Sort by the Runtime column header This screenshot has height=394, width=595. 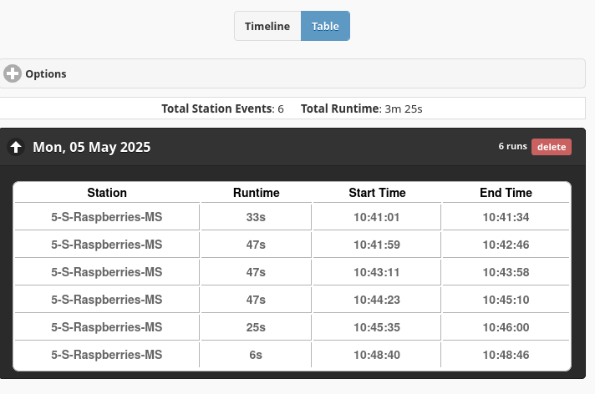(257, 193)
